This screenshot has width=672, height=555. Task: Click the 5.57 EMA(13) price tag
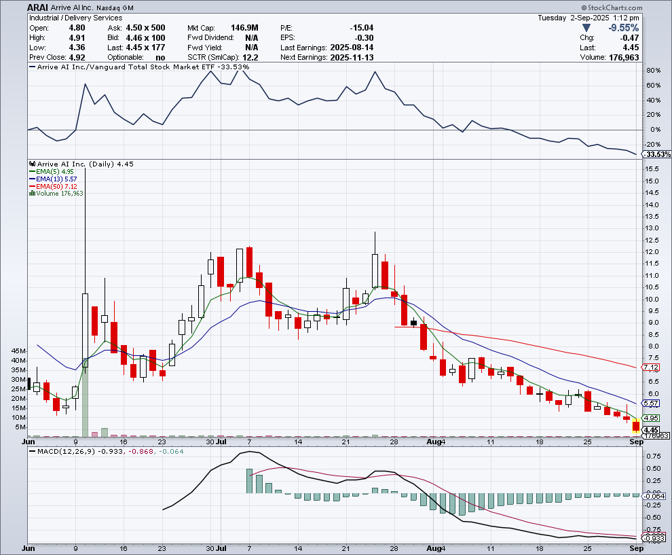pos(651,403)
